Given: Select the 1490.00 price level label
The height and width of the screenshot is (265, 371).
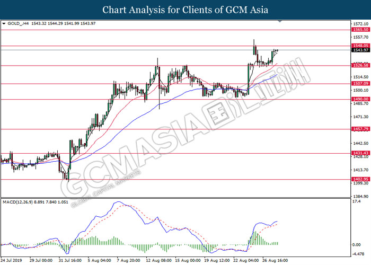Looking at the screenshot, I should point(360,99).
